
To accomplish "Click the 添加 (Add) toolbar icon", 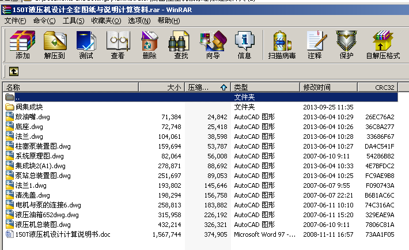I will tap(22, 45).
